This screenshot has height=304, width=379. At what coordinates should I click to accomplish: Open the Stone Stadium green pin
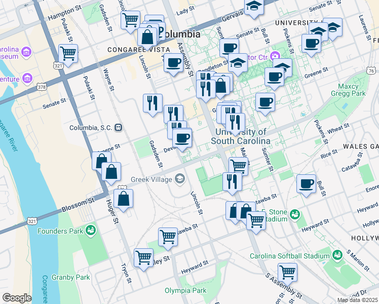pos(295,215)
